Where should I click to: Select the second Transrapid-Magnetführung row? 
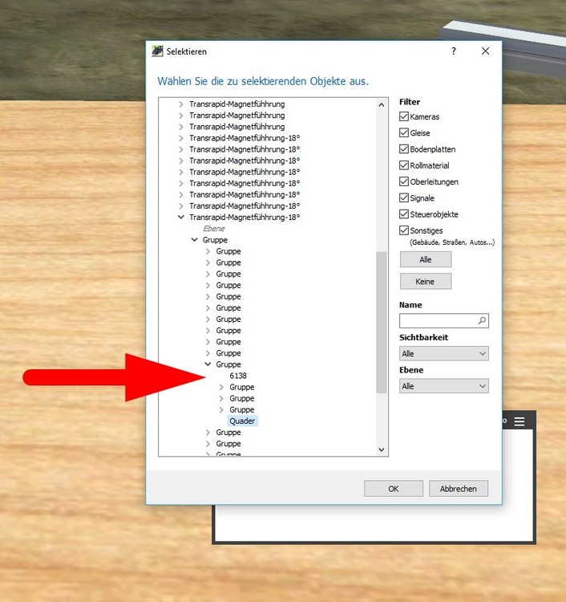click(x=237, y=115)
